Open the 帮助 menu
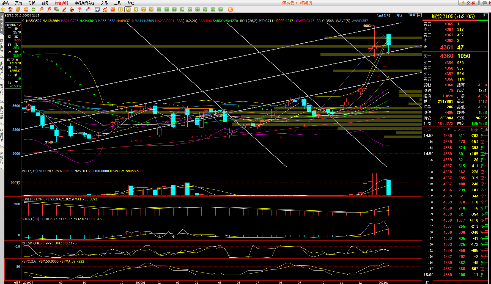This screenshot has height=284, width=491. (131, 3)
